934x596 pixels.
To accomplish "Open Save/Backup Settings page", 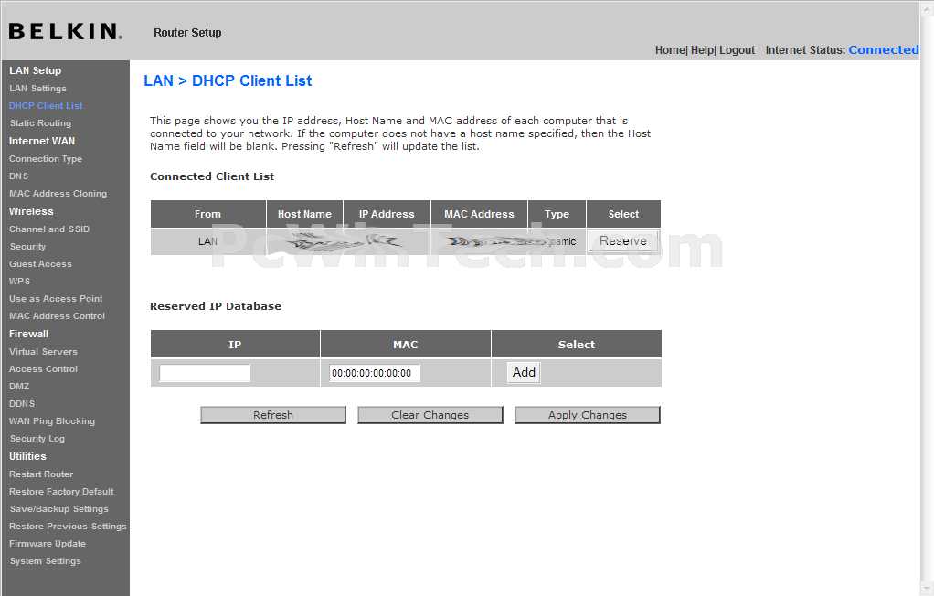I will click(59, 508).
